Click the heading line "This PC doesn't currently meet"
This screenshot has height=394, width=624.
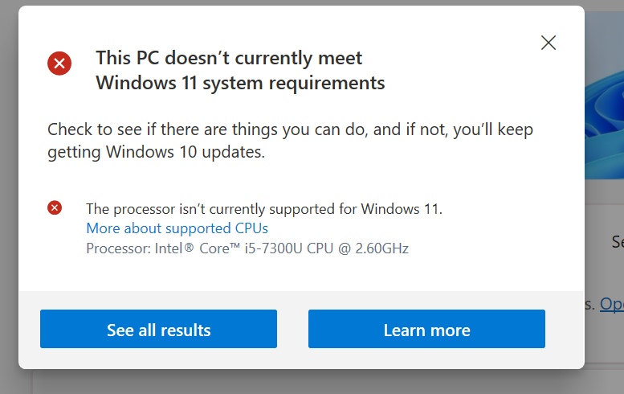click(x=229, y=58)
